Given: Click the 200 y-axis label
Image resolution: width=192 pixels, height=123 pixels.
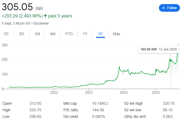Looking at the screenshot, I should [x=5, y=60].
